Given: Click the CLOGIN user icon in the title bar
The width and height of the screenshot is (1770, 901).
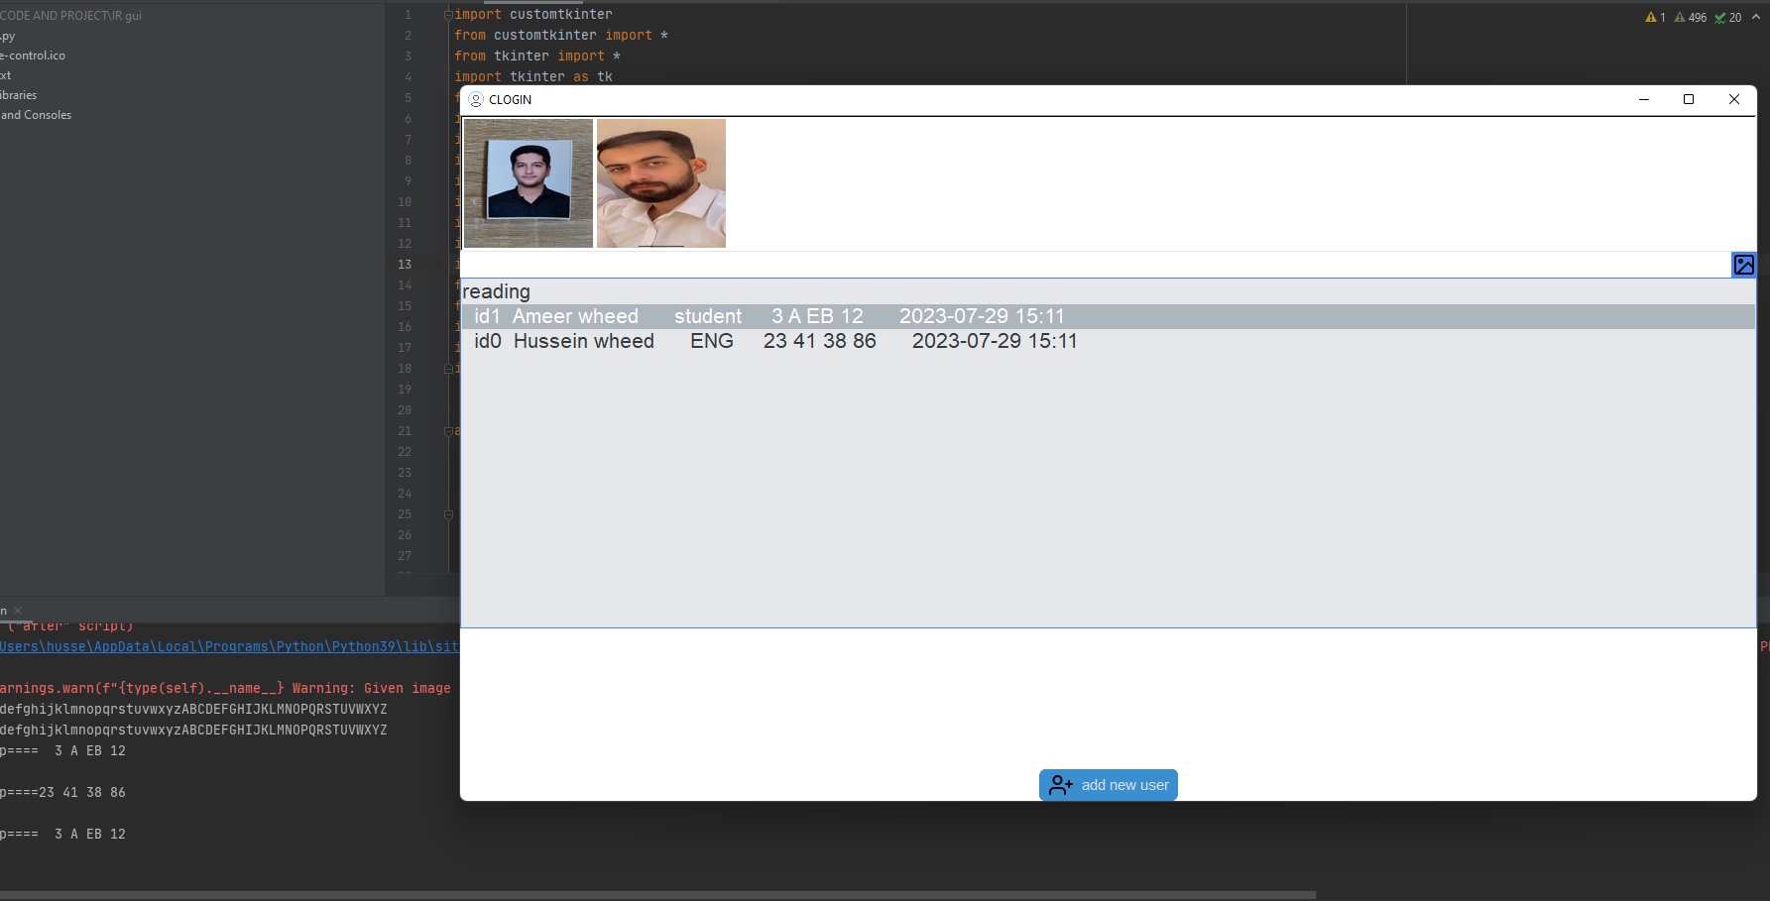Looking at the screenshot, I should point(475,99).
